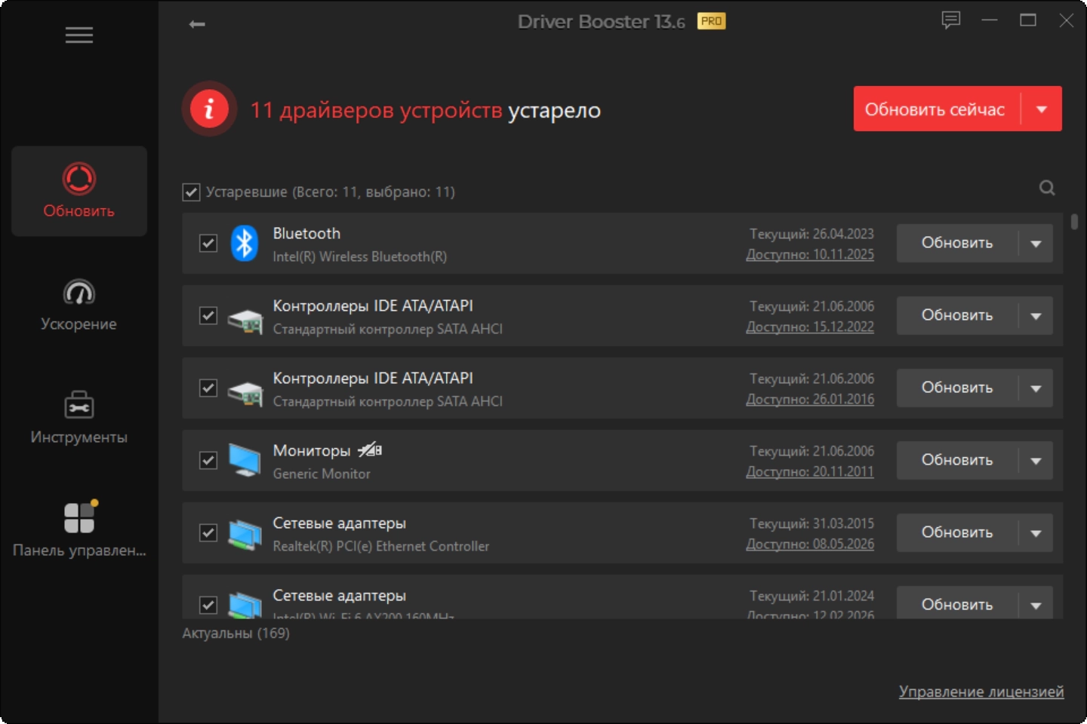This screenshot has height=724, width=1087.
Task: Open dropdown next to Bluetooth Обновить
Action: coord(1036,244)
